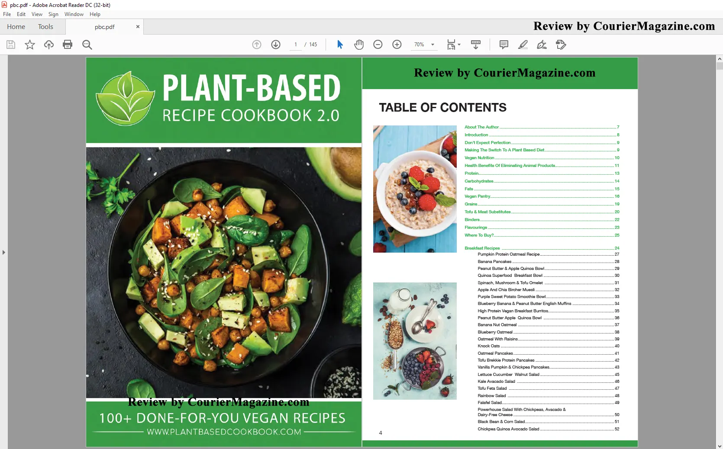Select the highlight text pen tool
The height and width of the screenshot is (449, 723).
(523, 45)
